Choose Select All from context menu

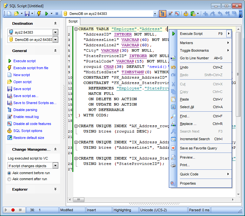pos(187,107)
